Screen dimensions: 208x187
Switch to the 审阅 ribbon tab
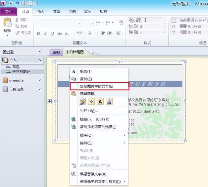(88, 12)
